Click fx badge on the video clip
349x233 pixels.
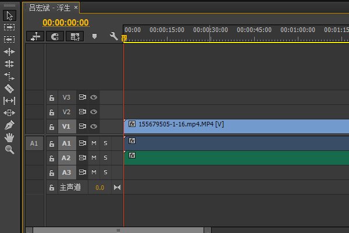[x=132, y=124]
